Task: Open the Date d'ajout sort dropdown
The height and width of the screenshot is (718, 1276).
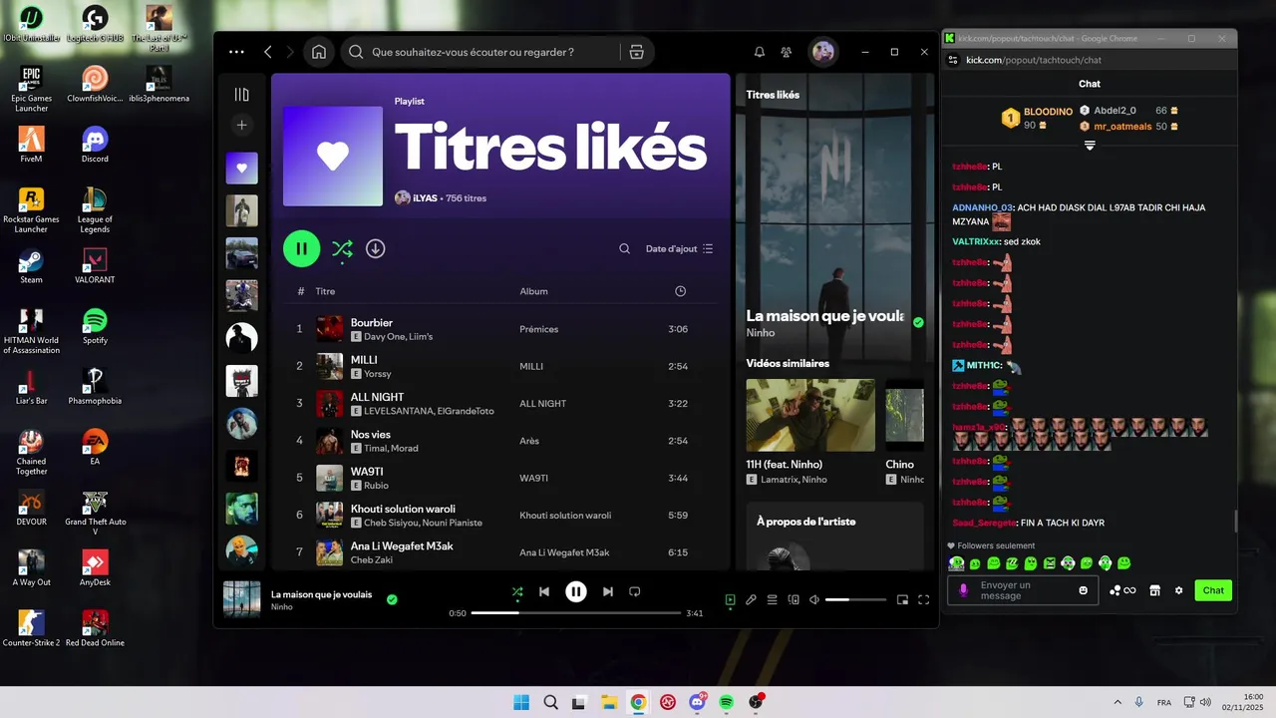Action: click(680, 248)
